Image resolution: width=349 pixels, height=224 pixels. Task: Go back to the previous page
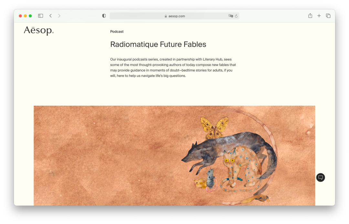pos(50,16)
